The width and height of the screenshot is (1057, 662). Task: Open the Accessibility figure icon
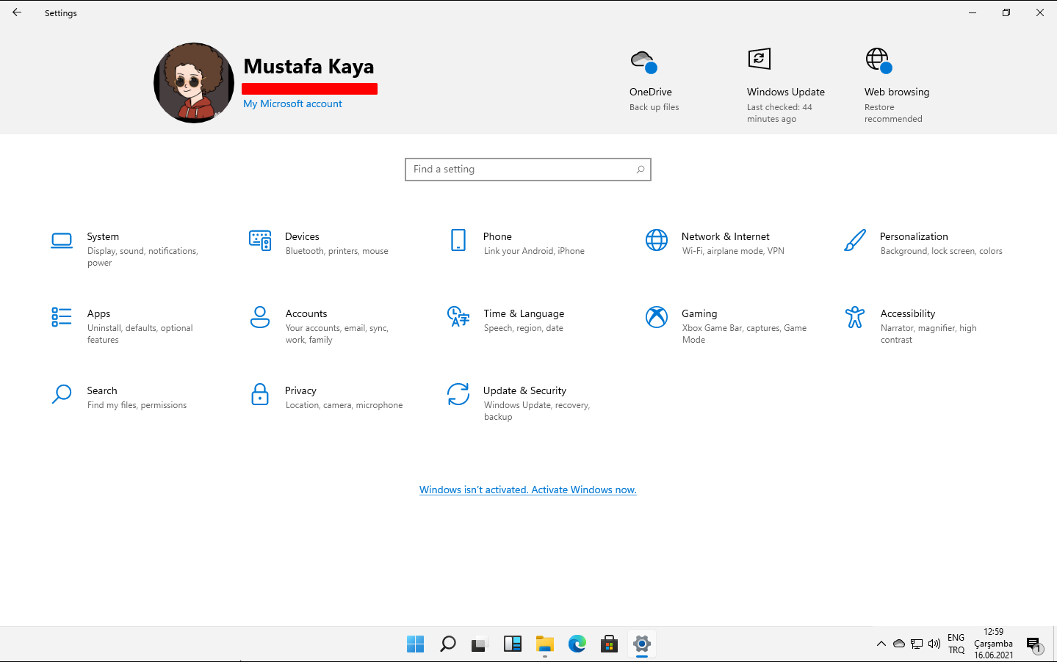[855, 317]
